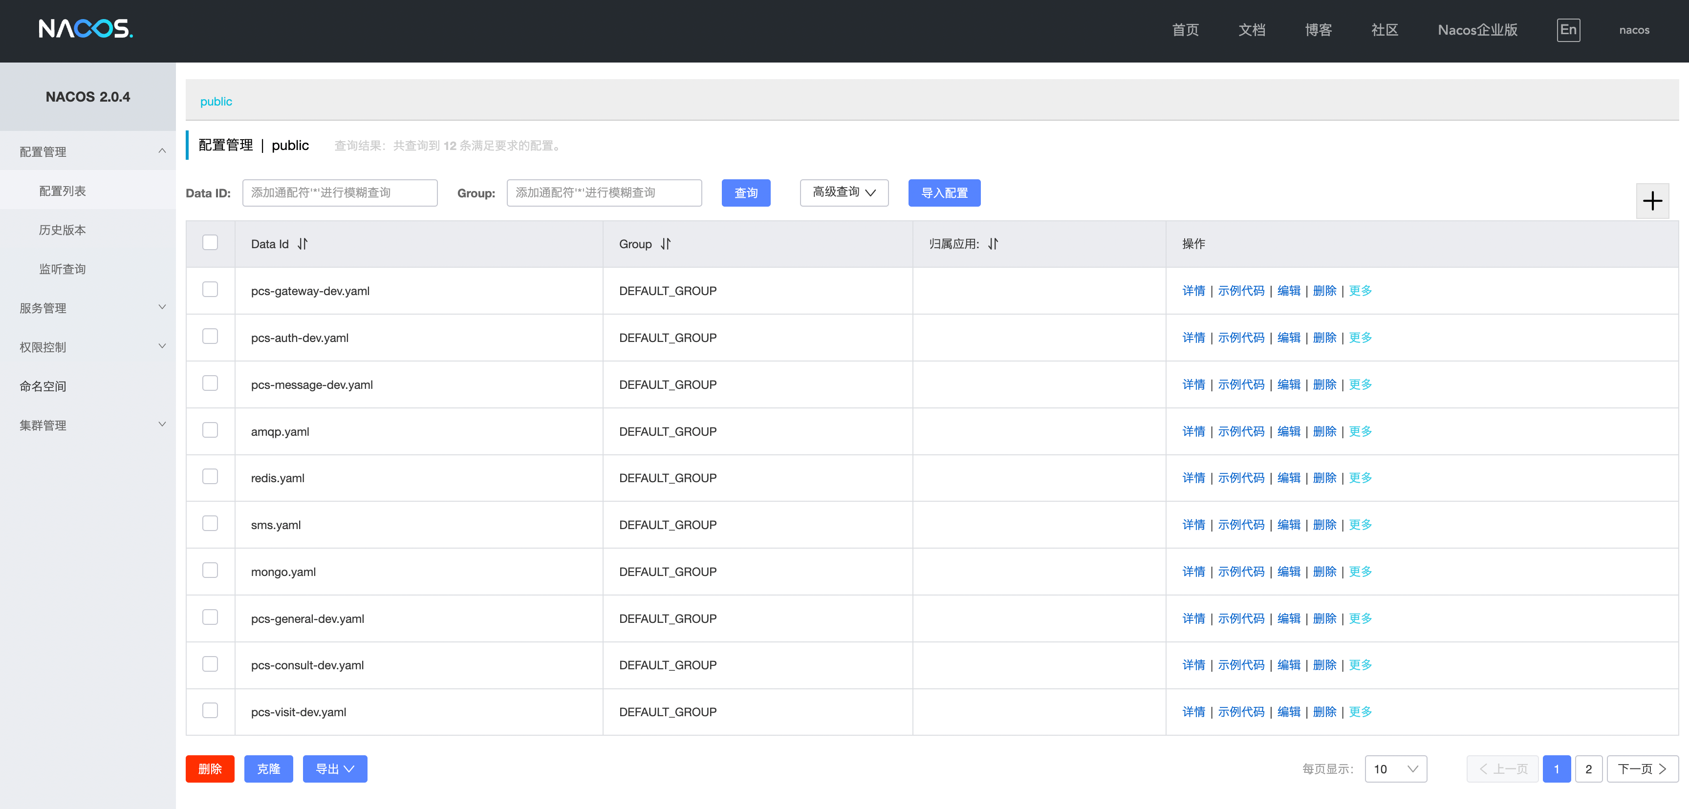Click 编辑 link for amqp.yaml

pyautogui.click(x=1288, y=431)
